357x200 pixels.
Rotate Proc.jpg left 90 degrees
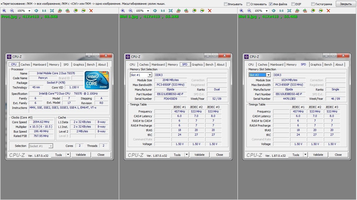coord(60,11)
